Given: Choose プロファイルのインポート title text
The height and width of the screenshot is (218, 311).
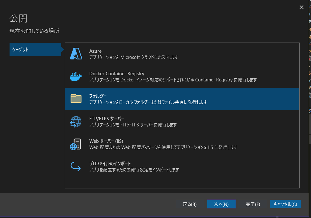Looking at the screenshot, I should click(110, 164).
